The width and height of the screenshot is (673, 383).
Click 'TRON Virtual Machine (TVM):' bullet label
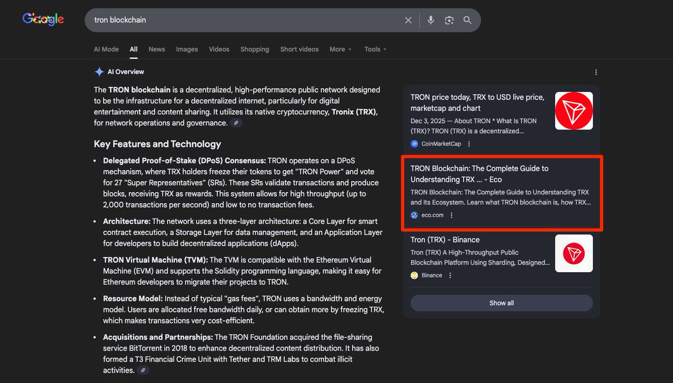pos(155,260)
